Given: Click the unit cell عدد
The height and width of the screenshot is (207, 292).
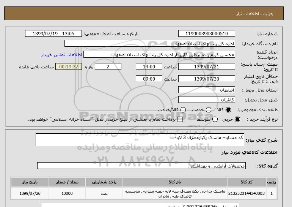Looking at the screenshot, I should pos(104,193).
